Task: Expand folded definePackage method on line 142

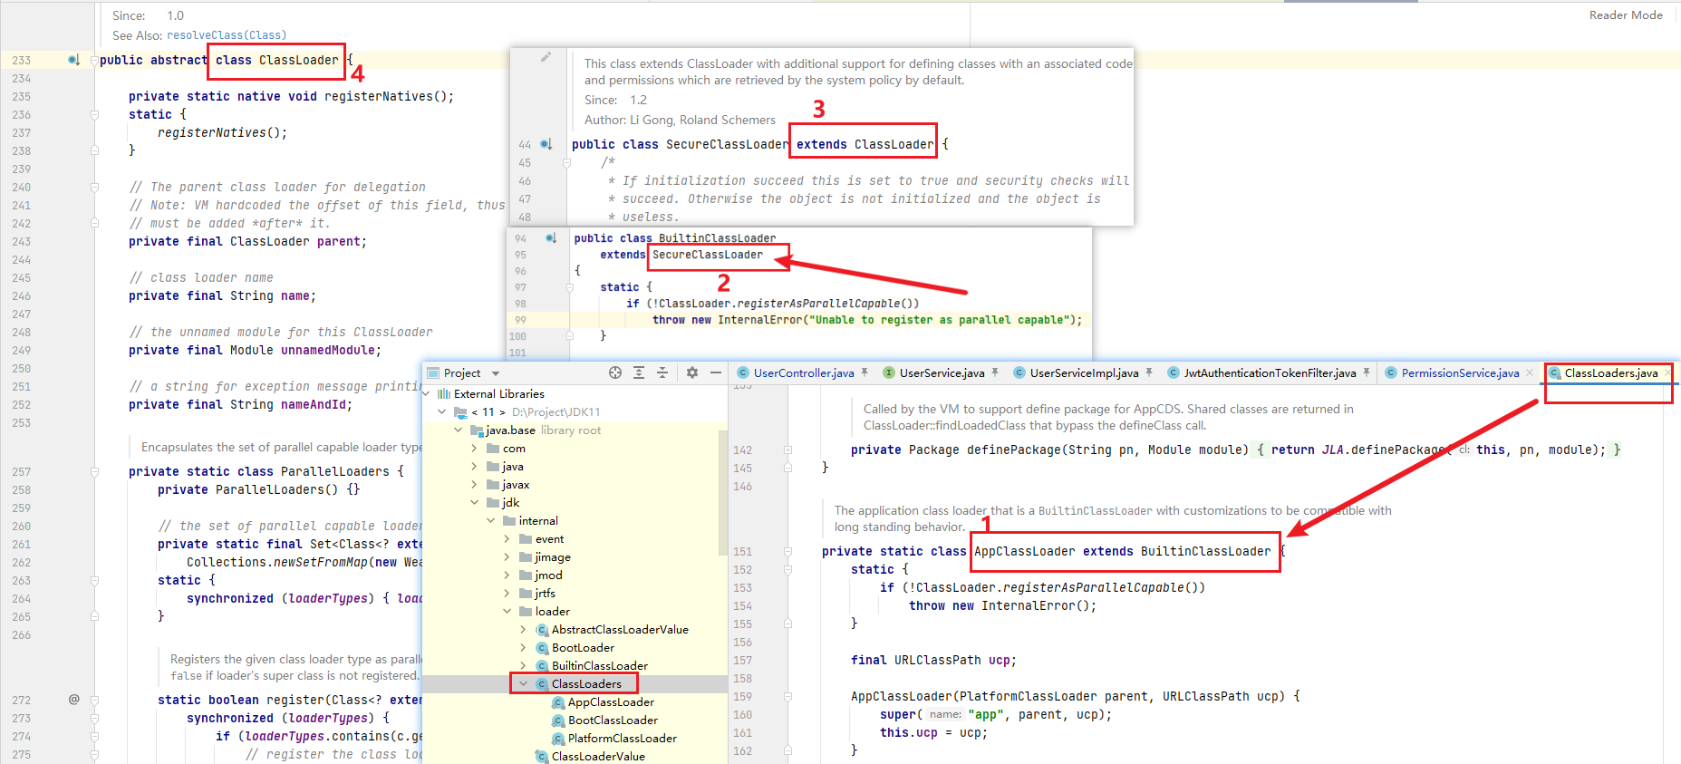Action: point(787,450)
